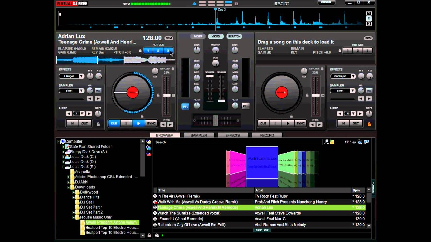Toggle right channel PFL headphone cue
Image resolution: width=431 pixels, height=242 pixels.
pyautogui.click(x=245, y=106)
